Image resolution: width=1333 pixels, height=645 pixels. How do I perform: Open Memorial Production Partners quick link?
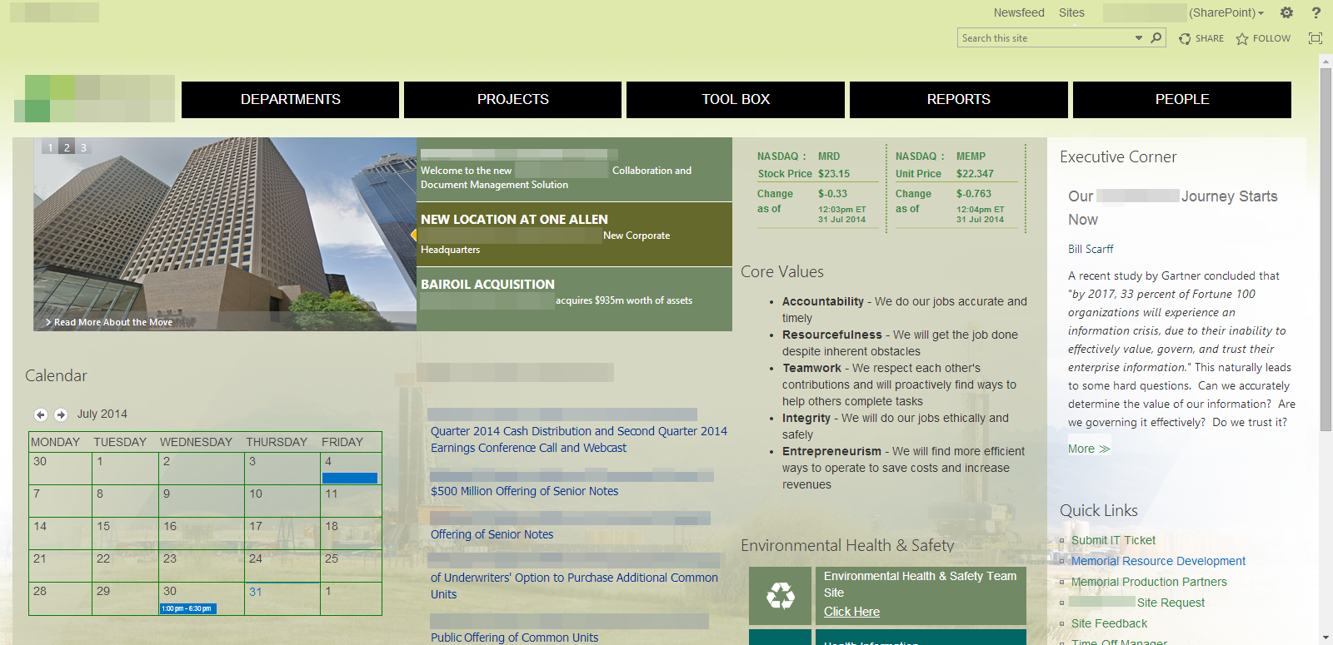pyautogui.click(x=1149, y=582)
